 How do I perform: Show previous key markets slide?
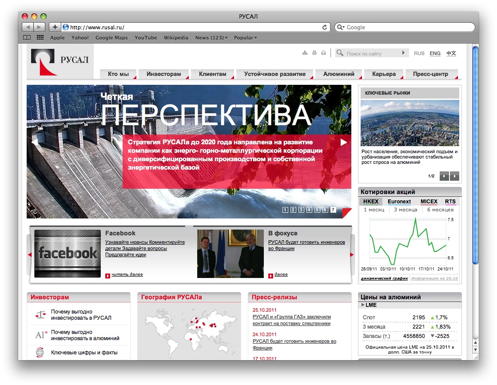tap(444, 176)
